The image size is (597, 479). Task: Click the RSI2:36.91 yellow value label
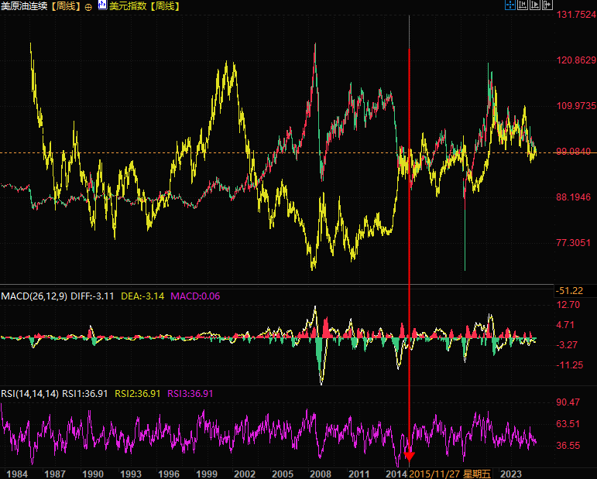(x=139, y=393)
